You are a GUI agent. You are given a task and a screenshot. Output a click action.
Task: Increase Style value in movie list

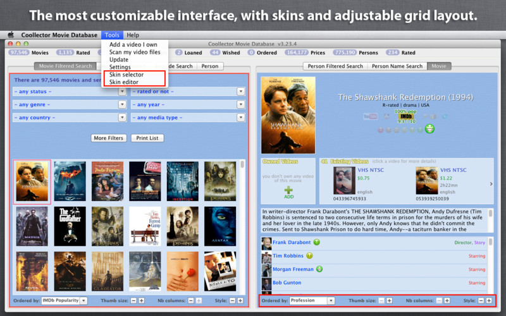[240, 301]
